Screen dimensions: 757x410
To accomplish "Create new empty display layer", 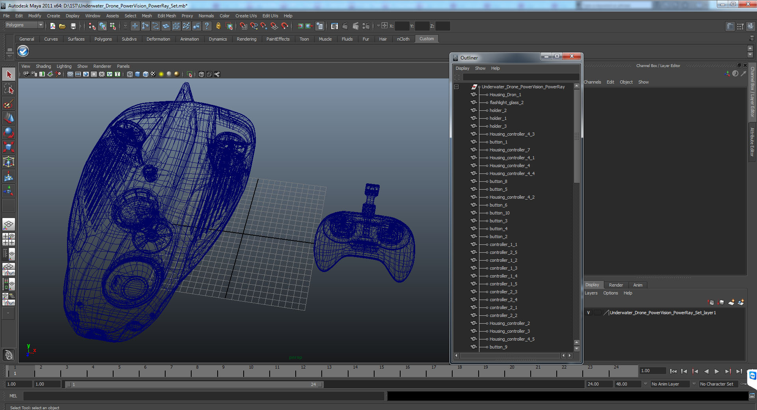I will click(x=731, y=302).
